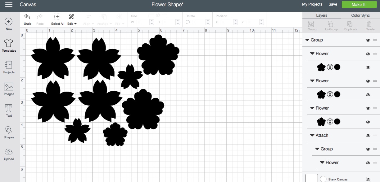Image resolution: width=380 pixels, height=182 pixels.
Task: Open My Projects link
Action: [312, 4]
